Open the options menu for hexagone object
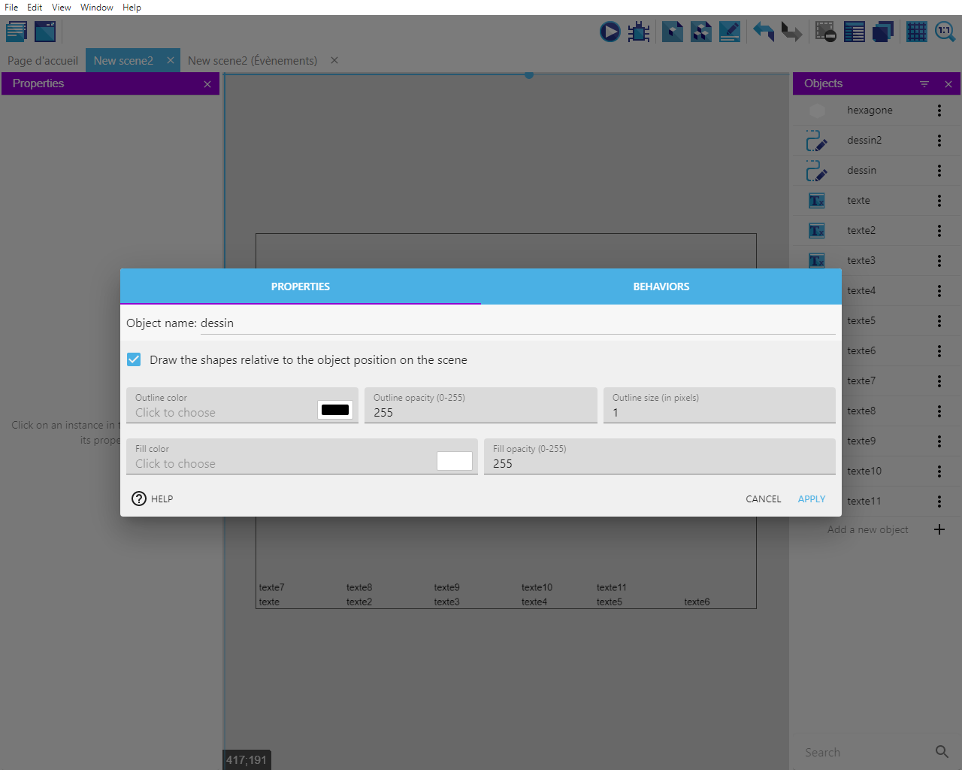 click(939, 111)
